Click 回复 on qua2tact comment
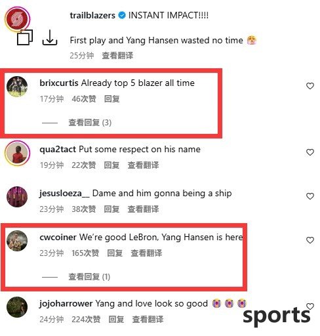 (111, 165)
